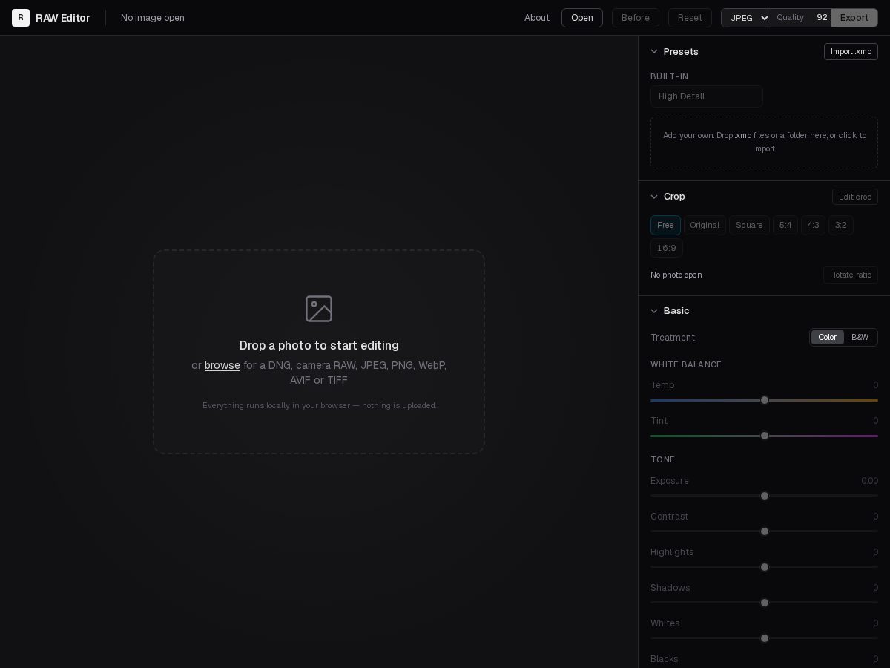Select the Square crop ratio
The image size is (890, 668).
[x=749, y=225]
